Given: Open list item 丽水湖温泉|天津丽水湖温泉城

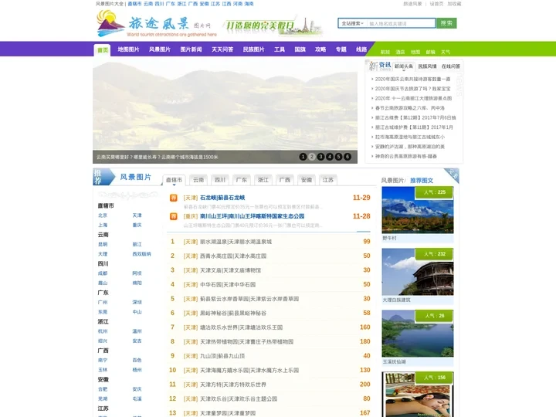Looking at the screenshot, I should pos(236,242).
